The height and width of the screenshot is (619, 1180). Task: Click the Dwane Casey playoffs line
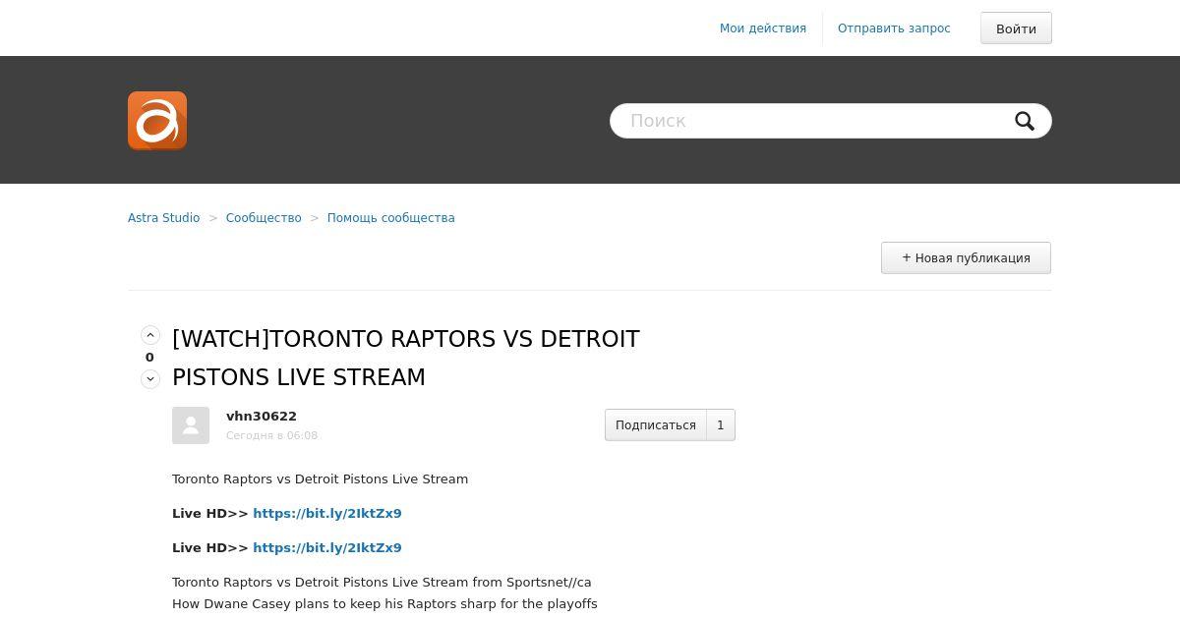pyautogui.click(x=384, y=604)
